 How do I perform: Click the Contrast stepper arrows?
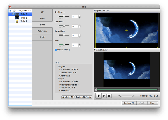(x=80, y=26)
